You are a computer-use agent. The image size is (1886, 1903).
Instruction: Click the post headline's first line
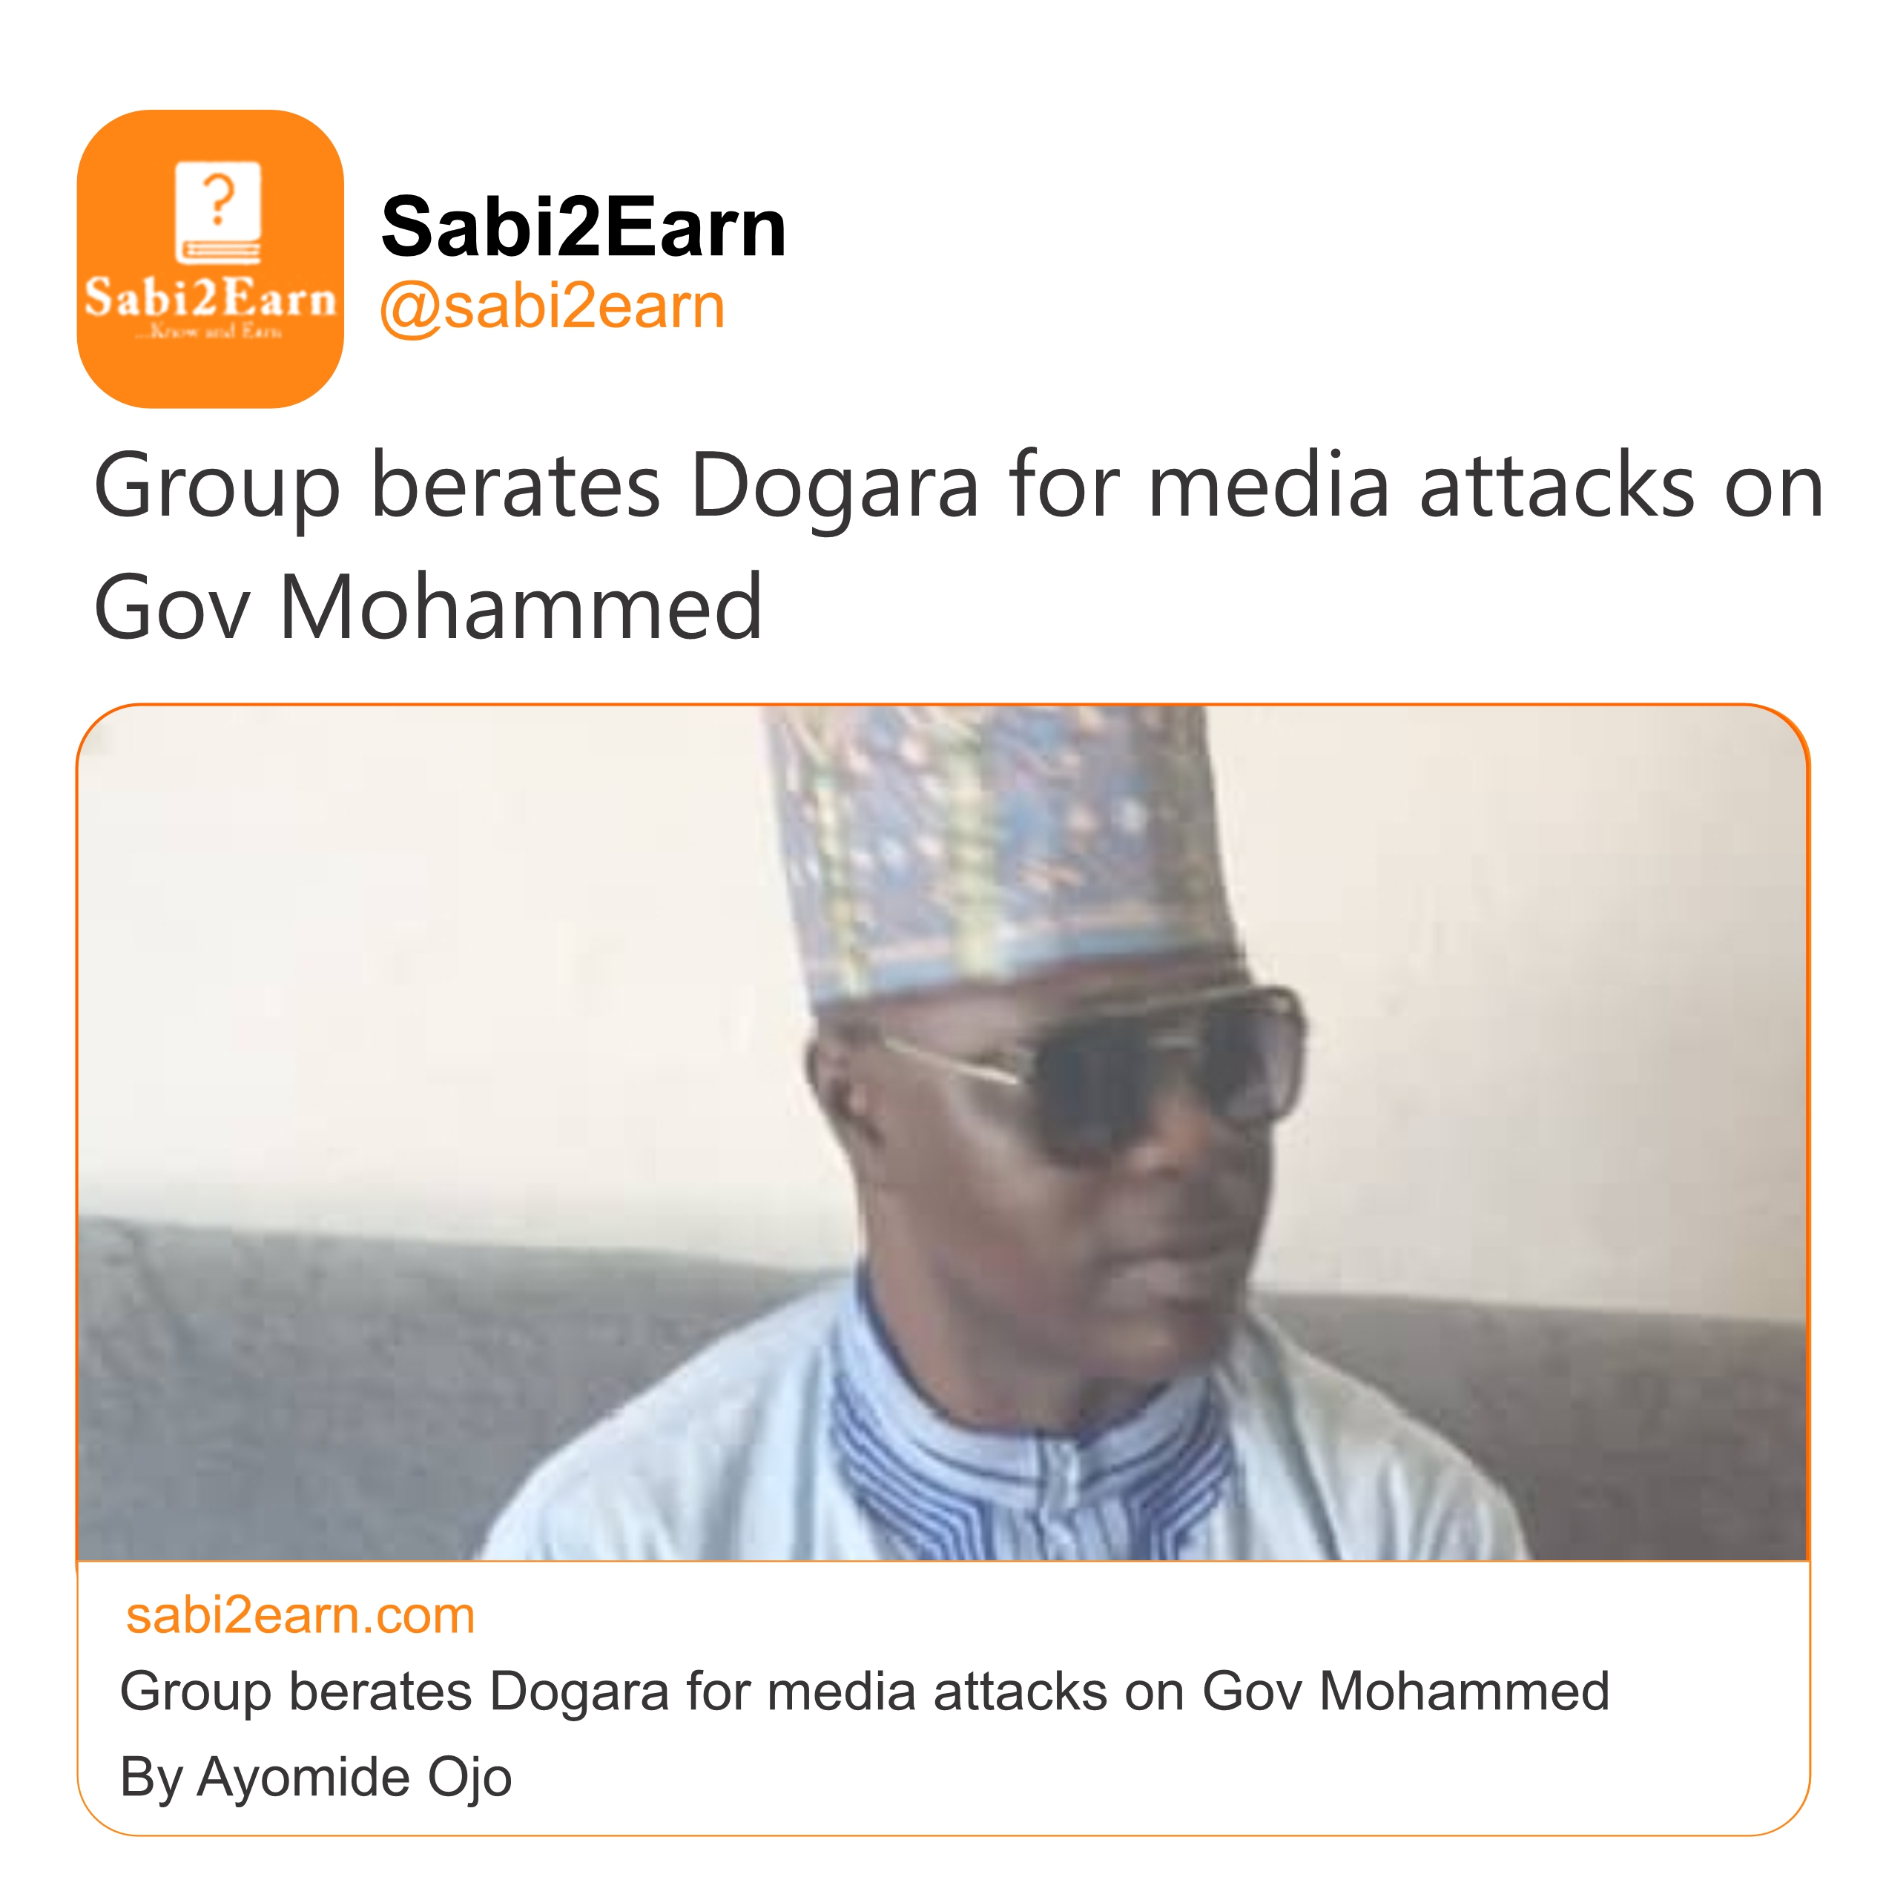tap(957, 486)
